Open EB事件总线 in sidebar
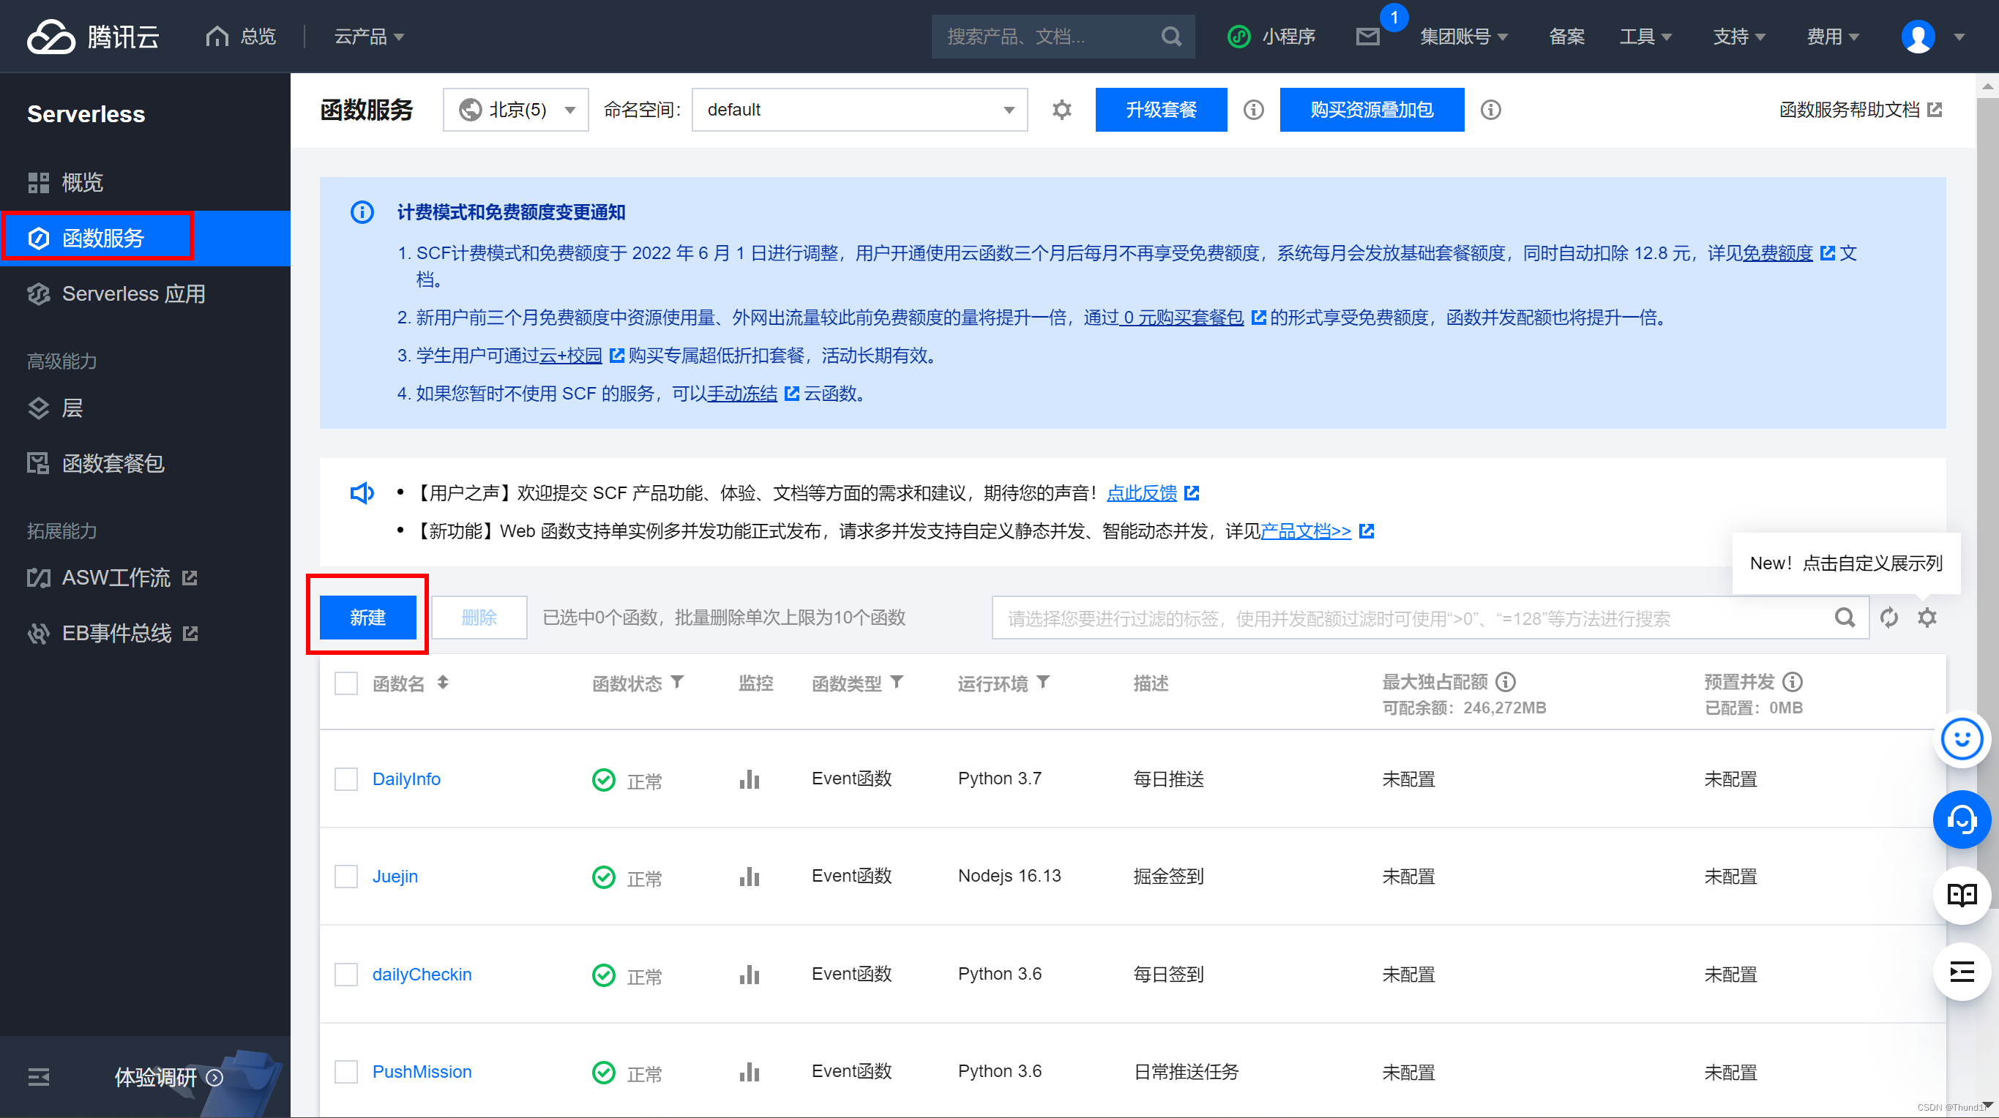Viewport: 1999px width, 1118px height. pos(145,634)
